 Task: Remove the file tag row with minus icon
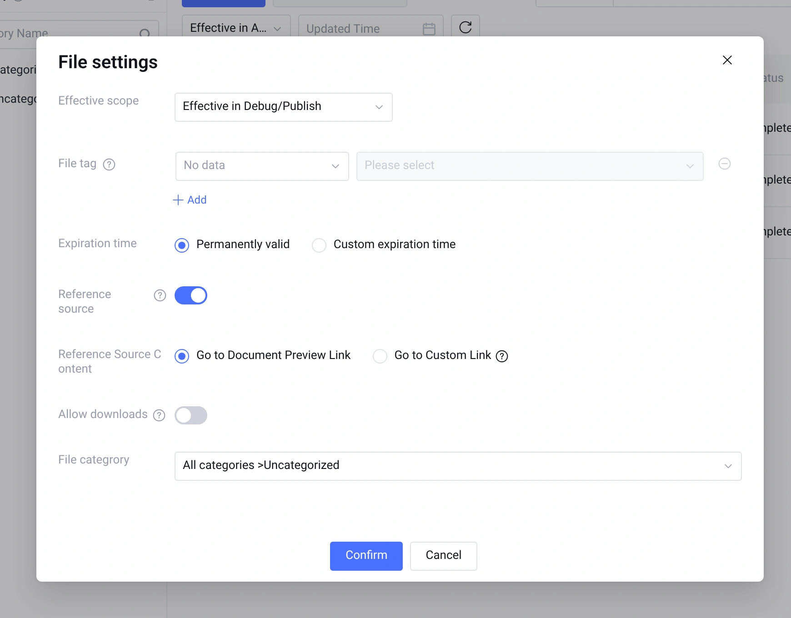725,164
